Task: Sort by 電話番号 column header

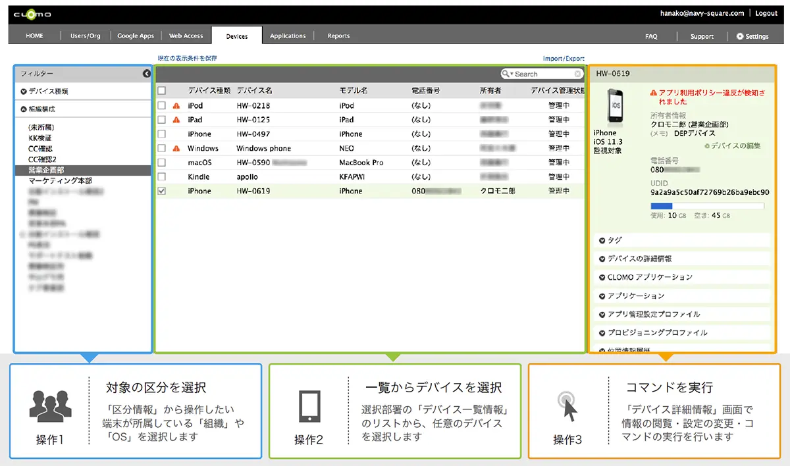Action: tap(425, 91)
